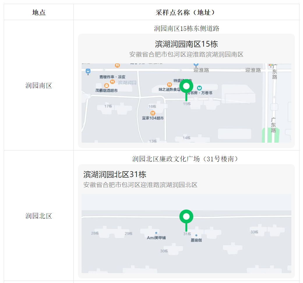Select the 宜家104超市 shopping cart icon
This screenshot has width=303, height=283.
click(x=152, y=113)
